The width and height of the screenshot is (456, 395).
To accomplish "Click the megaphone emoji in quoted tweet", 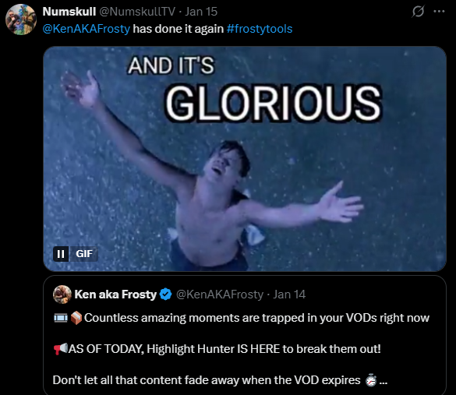I will (x=61, y=348).
